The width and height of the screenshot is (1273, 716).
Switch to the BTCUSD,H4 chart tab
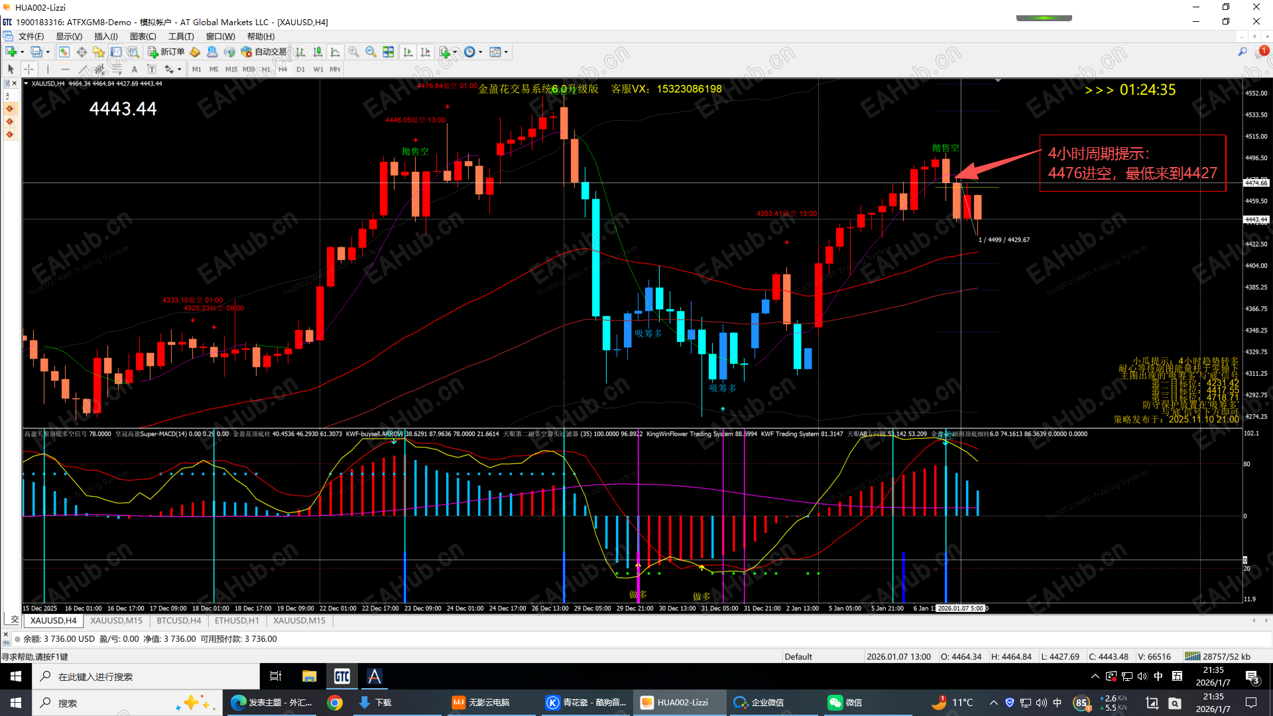[x=178, y=621]
